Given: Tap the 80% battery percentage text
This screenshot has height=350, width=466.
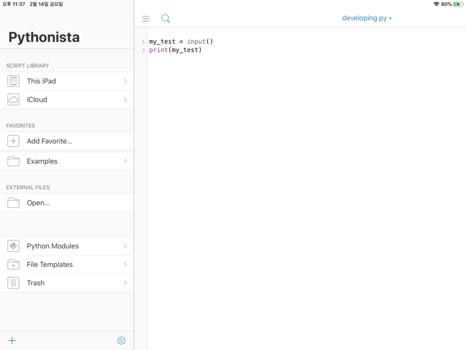Looking at the screenshot, I should 446,4.
